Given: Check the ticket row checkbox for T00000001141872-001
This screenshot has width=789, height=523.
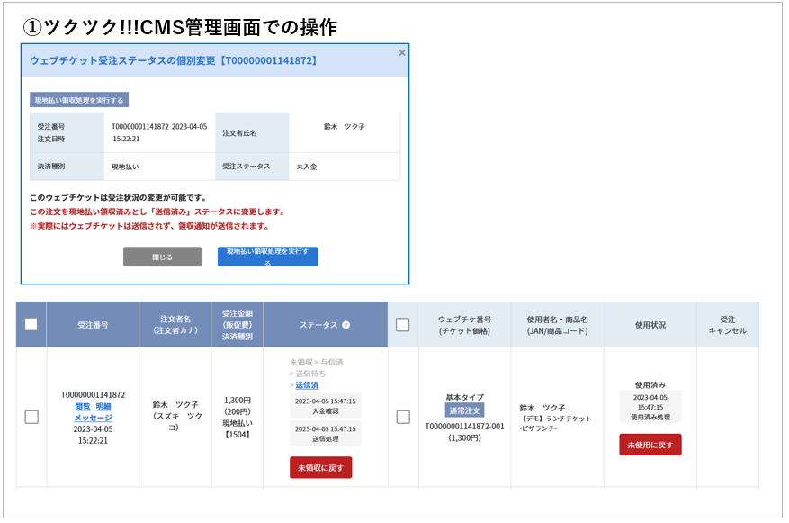Looking at the screenshot, I should click(x=403, y=417).
